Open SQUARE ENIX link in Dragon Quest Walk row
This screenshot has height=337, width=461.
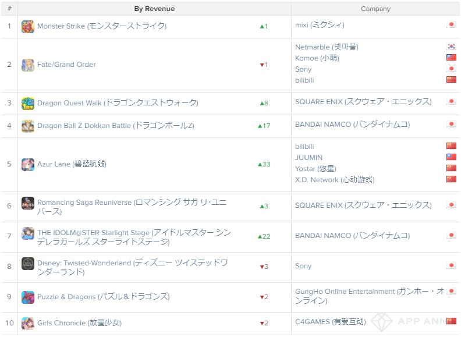point(363,102)
